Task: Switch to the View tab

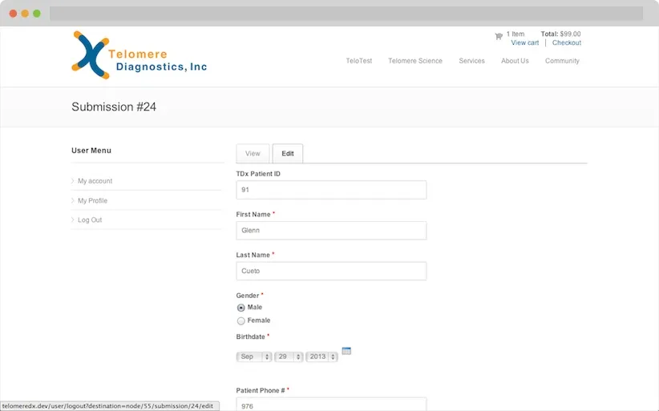Action: (253, 153)
